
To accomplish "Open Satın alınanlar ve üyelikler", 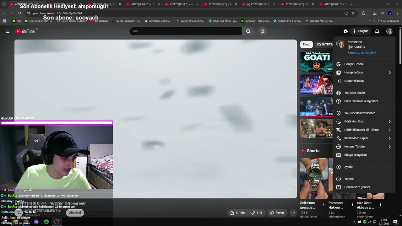I will (x=364, y=101).
